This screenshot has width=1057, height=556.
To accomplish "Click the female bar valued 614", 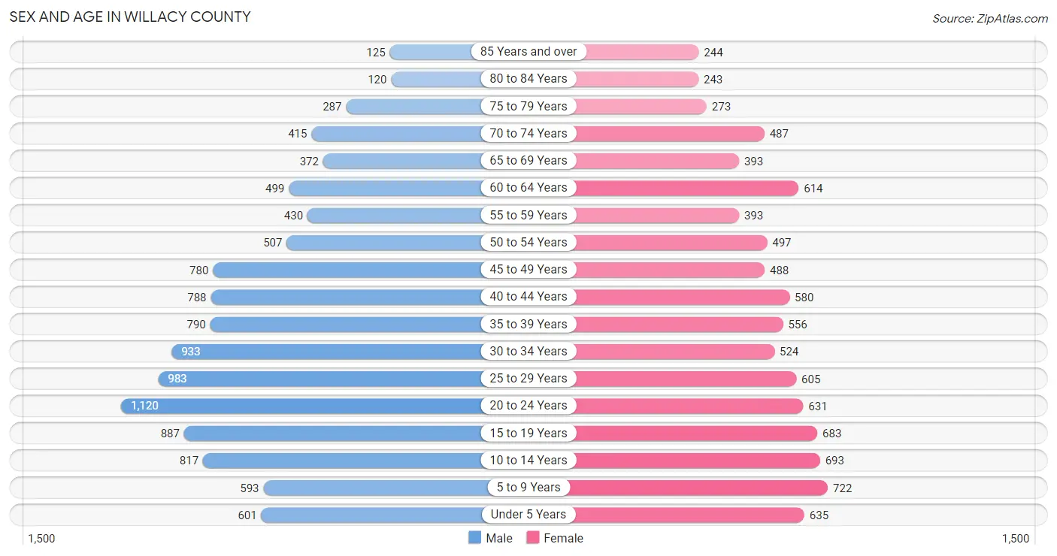I will 687,189.
